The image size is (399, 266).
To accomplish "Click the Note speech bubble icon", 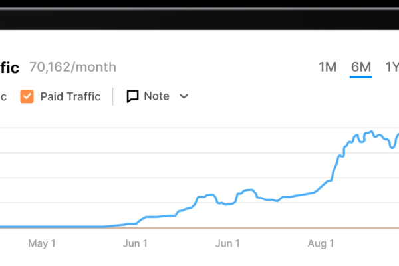I will 132,96.
